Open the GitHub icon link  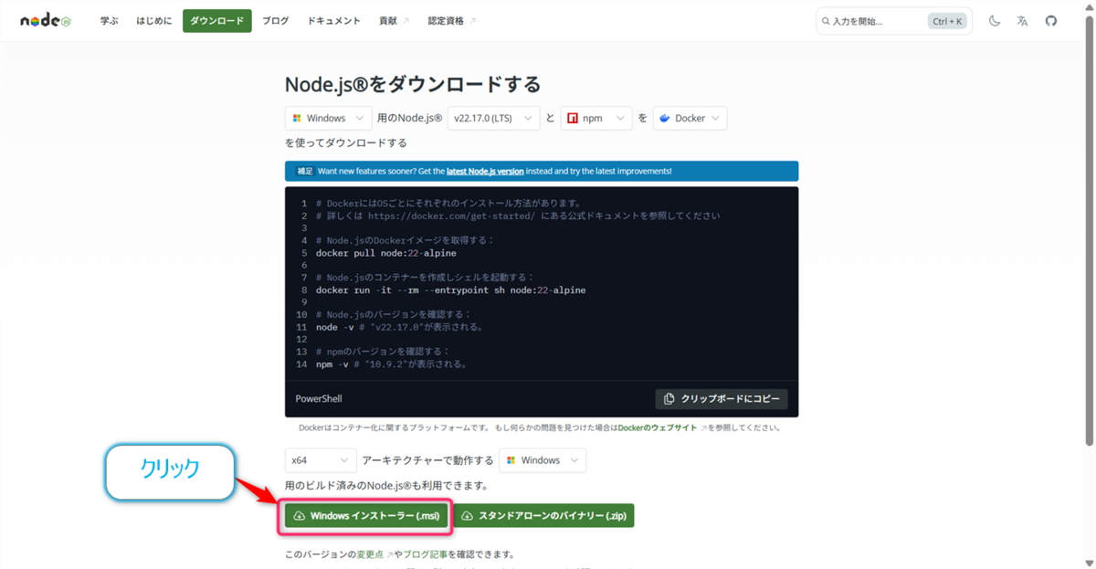[x=1051, y=20]
